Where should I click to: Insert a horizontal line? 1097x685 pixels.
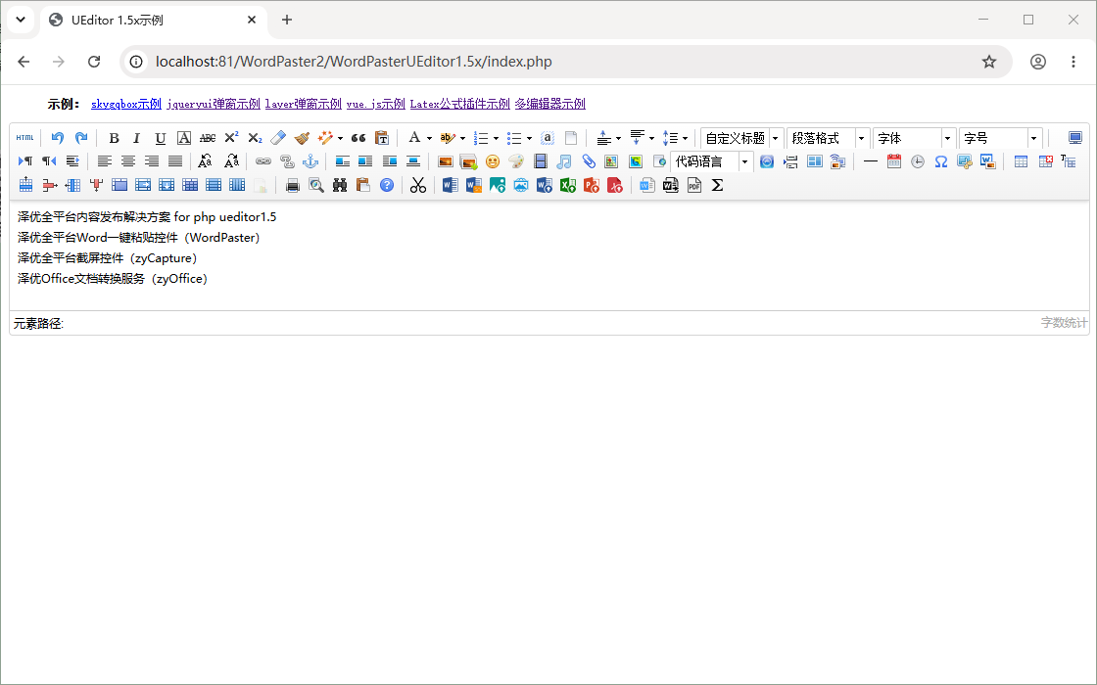[x=871, y=161]
